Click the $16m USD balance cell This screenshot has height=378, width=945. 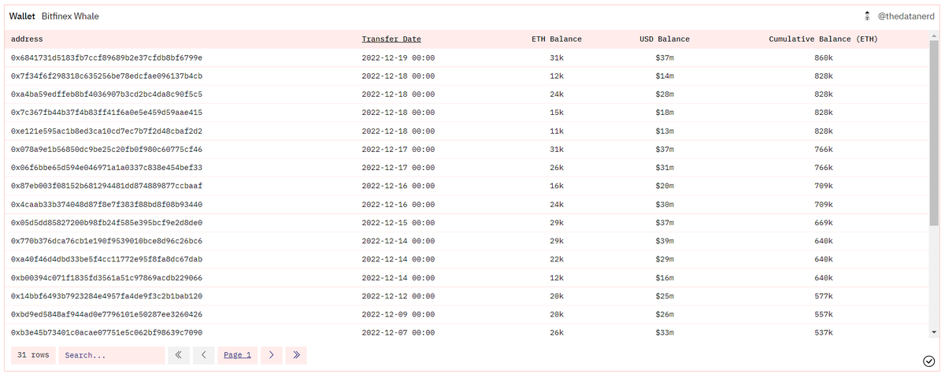pyautogui.click(x=665, y=277)
